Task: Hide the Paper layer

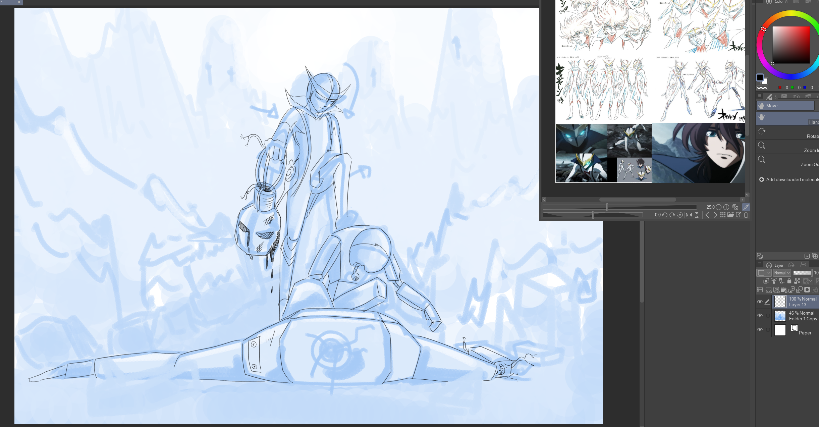Action: [x=760, y=330]
